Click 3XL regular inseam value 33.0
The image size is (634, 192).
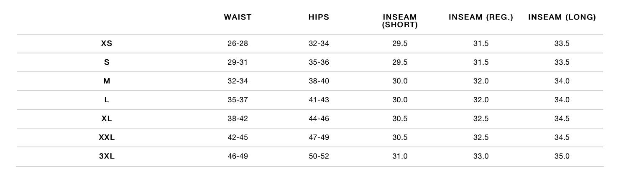pyautogui.click(x=481, y=156)
